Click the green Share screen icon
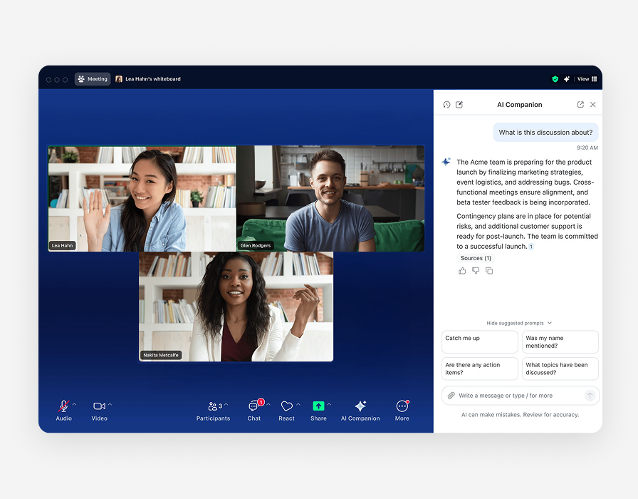The height and width of the screenshot is (499, 638). (x=318, y=406)
